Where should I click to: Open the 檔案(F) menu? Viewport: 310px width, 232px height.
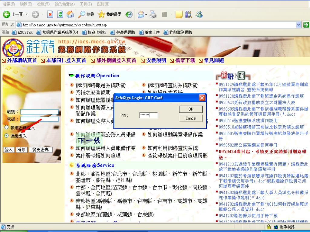tap(9, 4)
